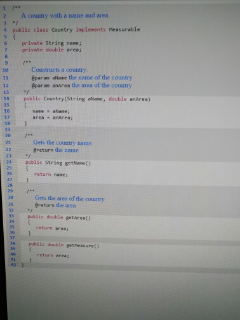This screenshot has width=240, height=320.
Task: Click the getArea() method declaration
Action: (59, 217)
